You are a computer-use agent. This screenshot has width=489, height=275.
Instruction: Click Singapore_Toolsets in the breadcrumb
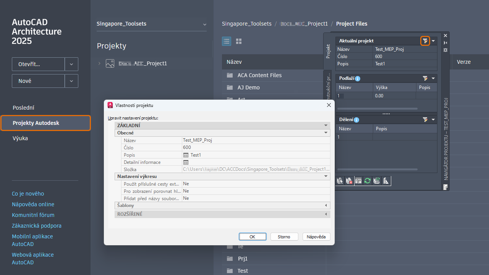click(x=247, y=24)
